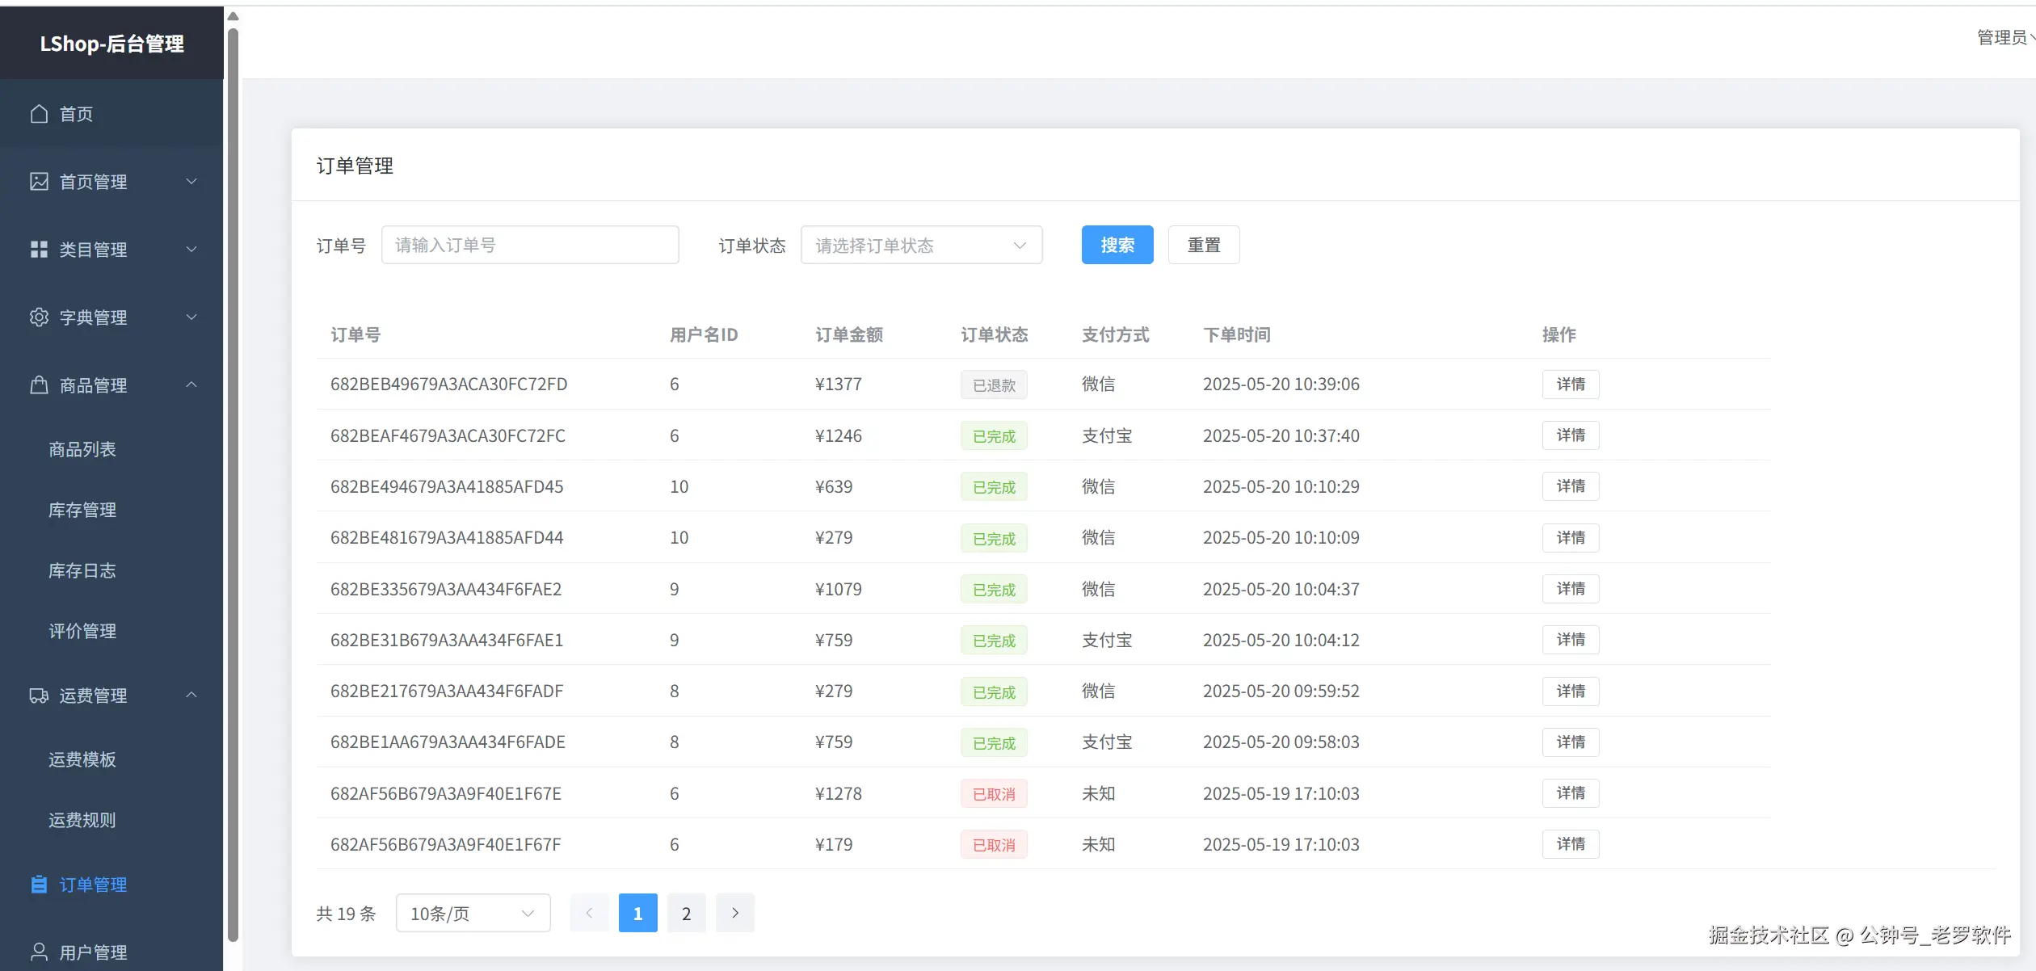This screenshot has width=2036, height=971.
Task: Click the sidebar vertical scrollbar
Action: point(233,485)
